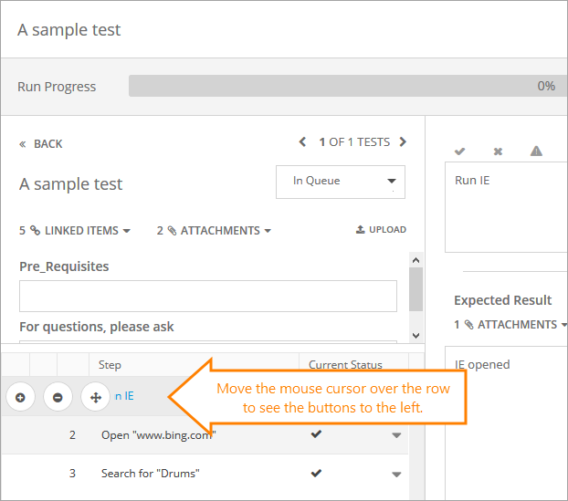Mark step with warning triangle icon

point(536,151)
